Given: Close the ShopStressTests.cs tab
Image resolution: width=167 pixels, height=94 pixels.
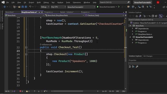Looking at the screenshot, I should point(42,12).
